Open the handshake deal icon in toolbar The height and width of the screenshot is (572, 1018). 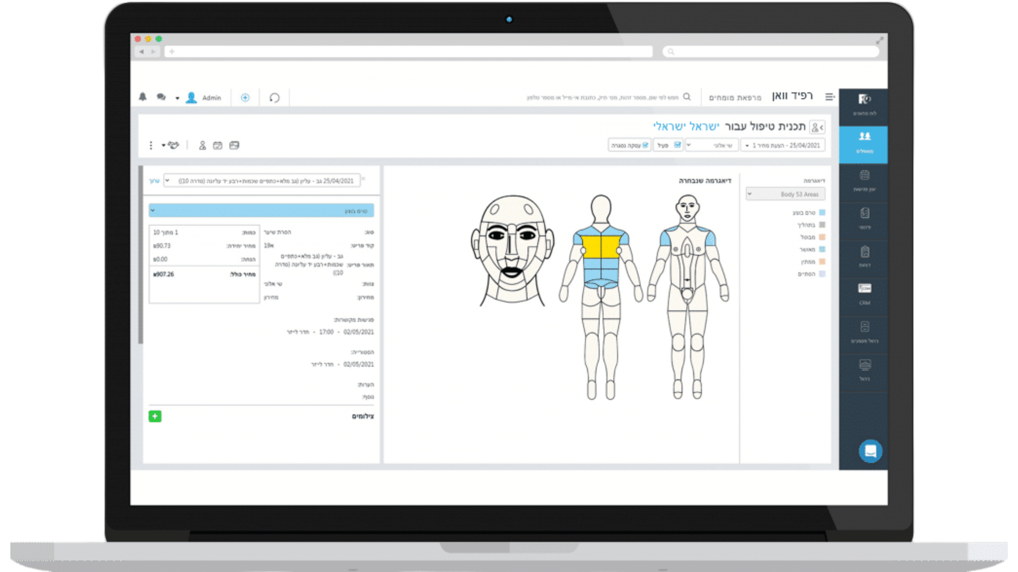[x=173, y=145]
